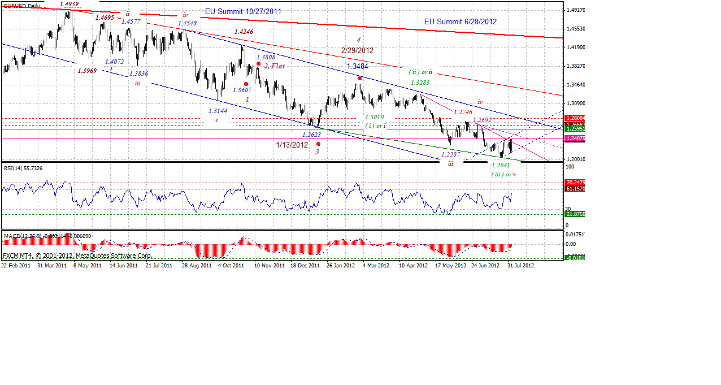
Task: Click the green 21.8750 RSI level tag
Action: [x=575, y=214]
